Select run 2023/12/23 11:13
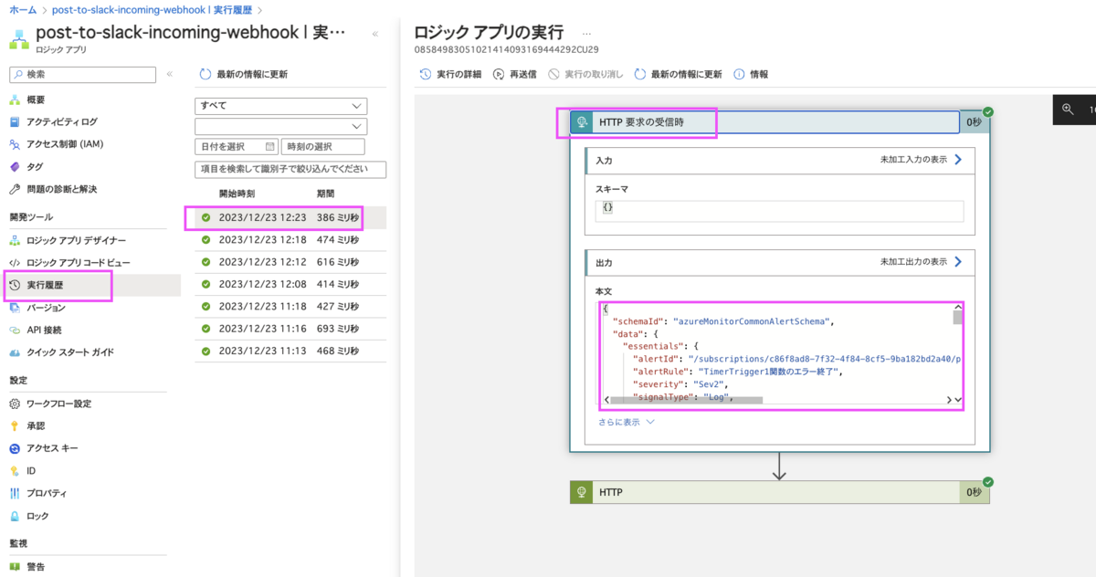 (x=290, y=351)
